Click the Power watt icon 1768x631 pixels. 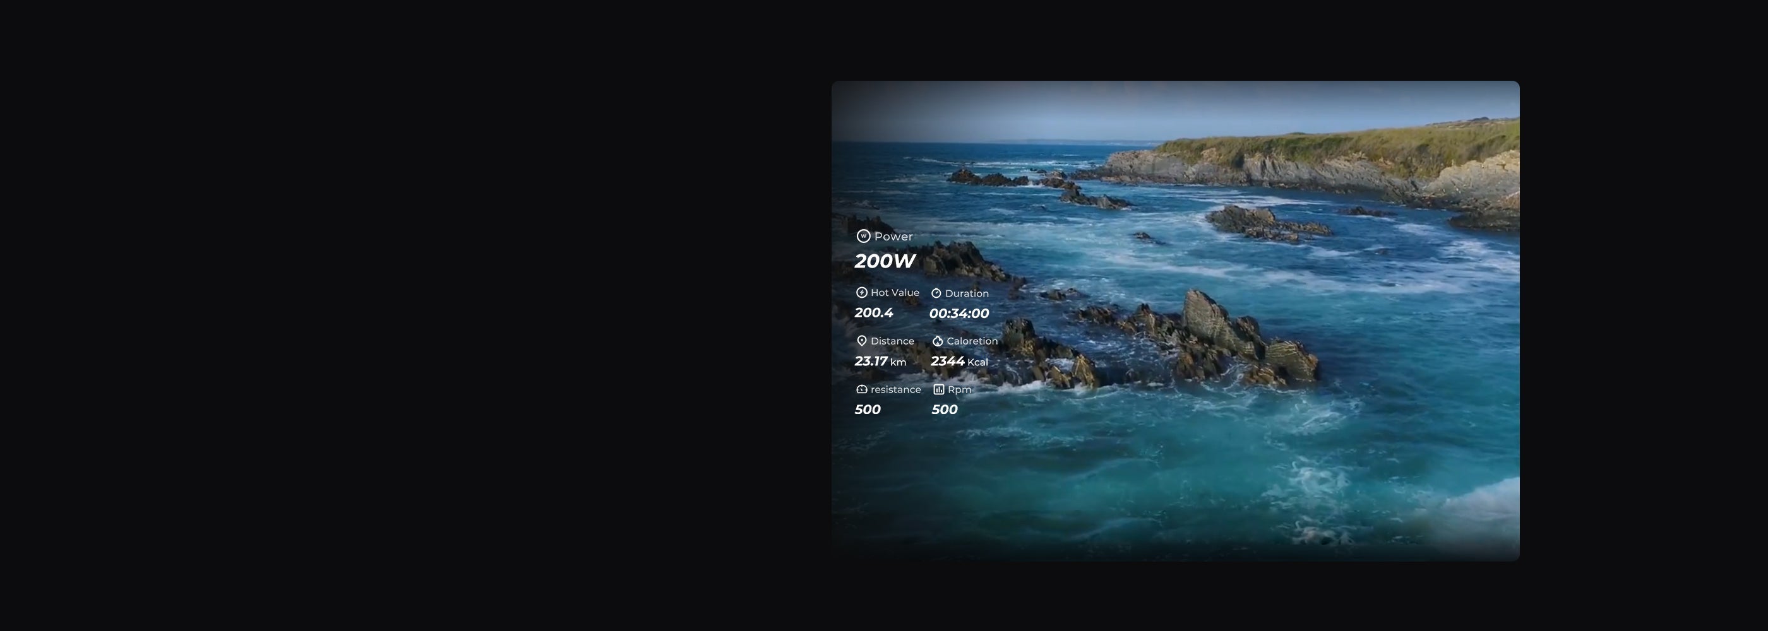pyautogui.click(x=863, y=236)
